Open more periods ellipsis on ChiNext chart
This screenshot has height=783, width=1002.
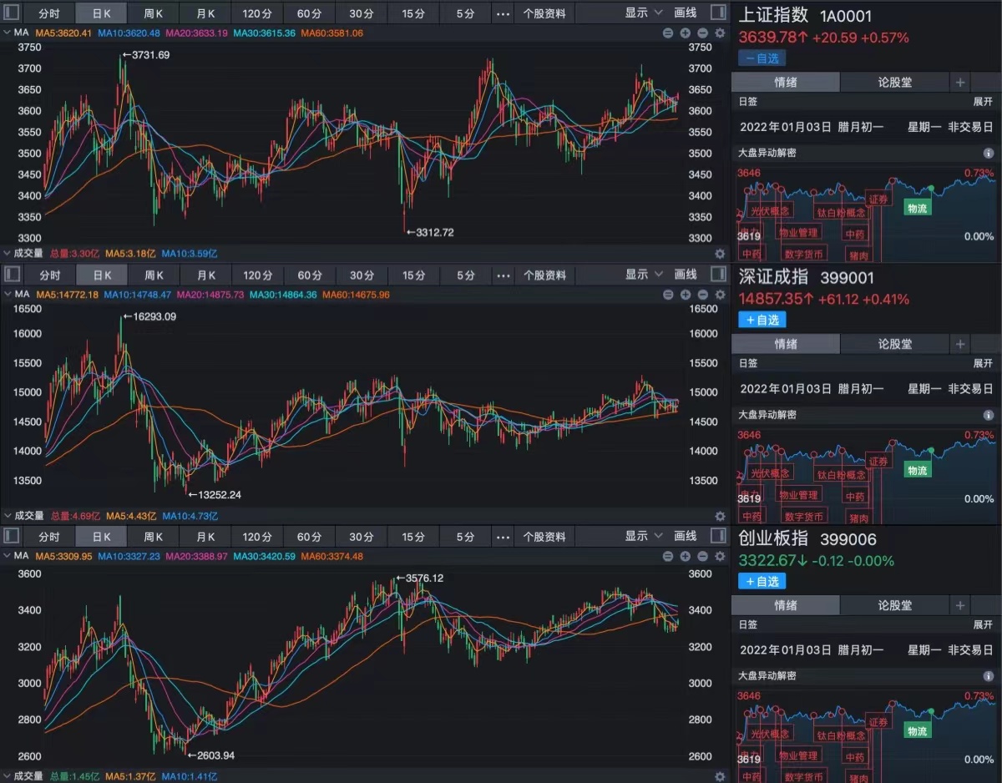502,537
